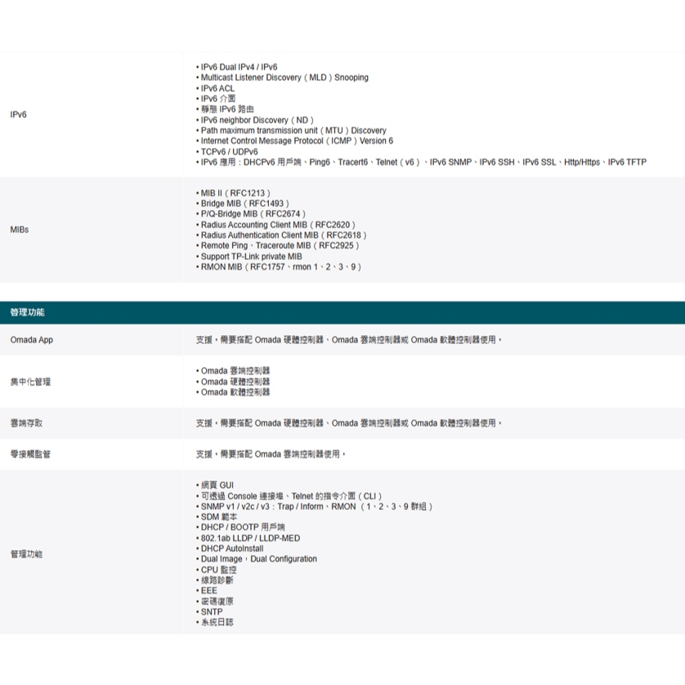Click the Radius Accounting Client MIB entry
Image resolution: width=685 pixels, height=685 pixels.
coord(277,225)
